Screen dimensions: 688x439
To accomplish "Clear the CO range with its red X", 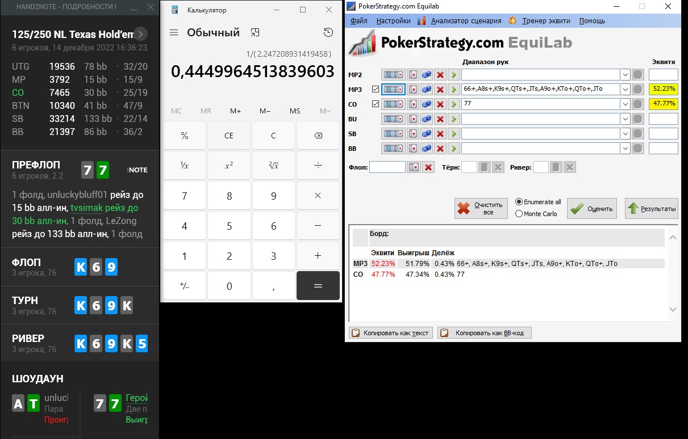I will pos(440,104).
